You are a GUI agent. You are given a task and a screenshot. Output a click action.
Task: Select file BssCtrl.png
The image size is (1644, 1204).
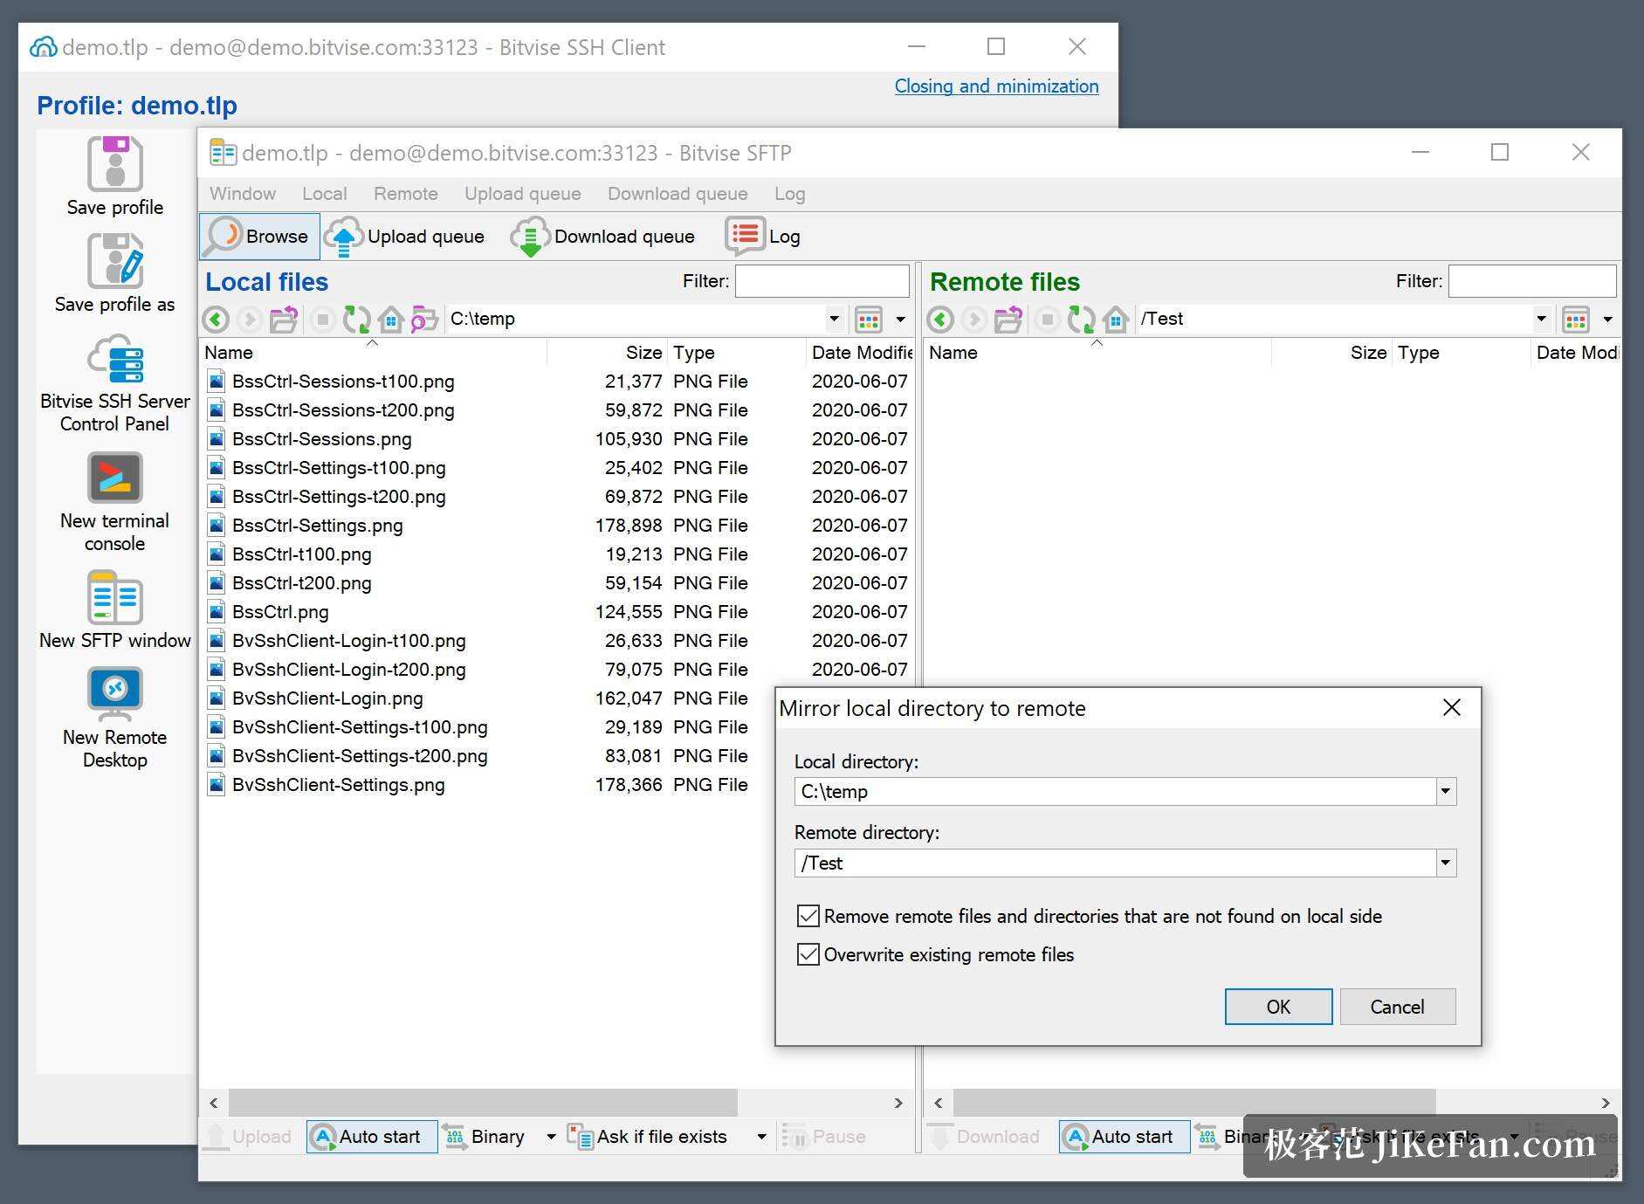[x=280, y=612]
